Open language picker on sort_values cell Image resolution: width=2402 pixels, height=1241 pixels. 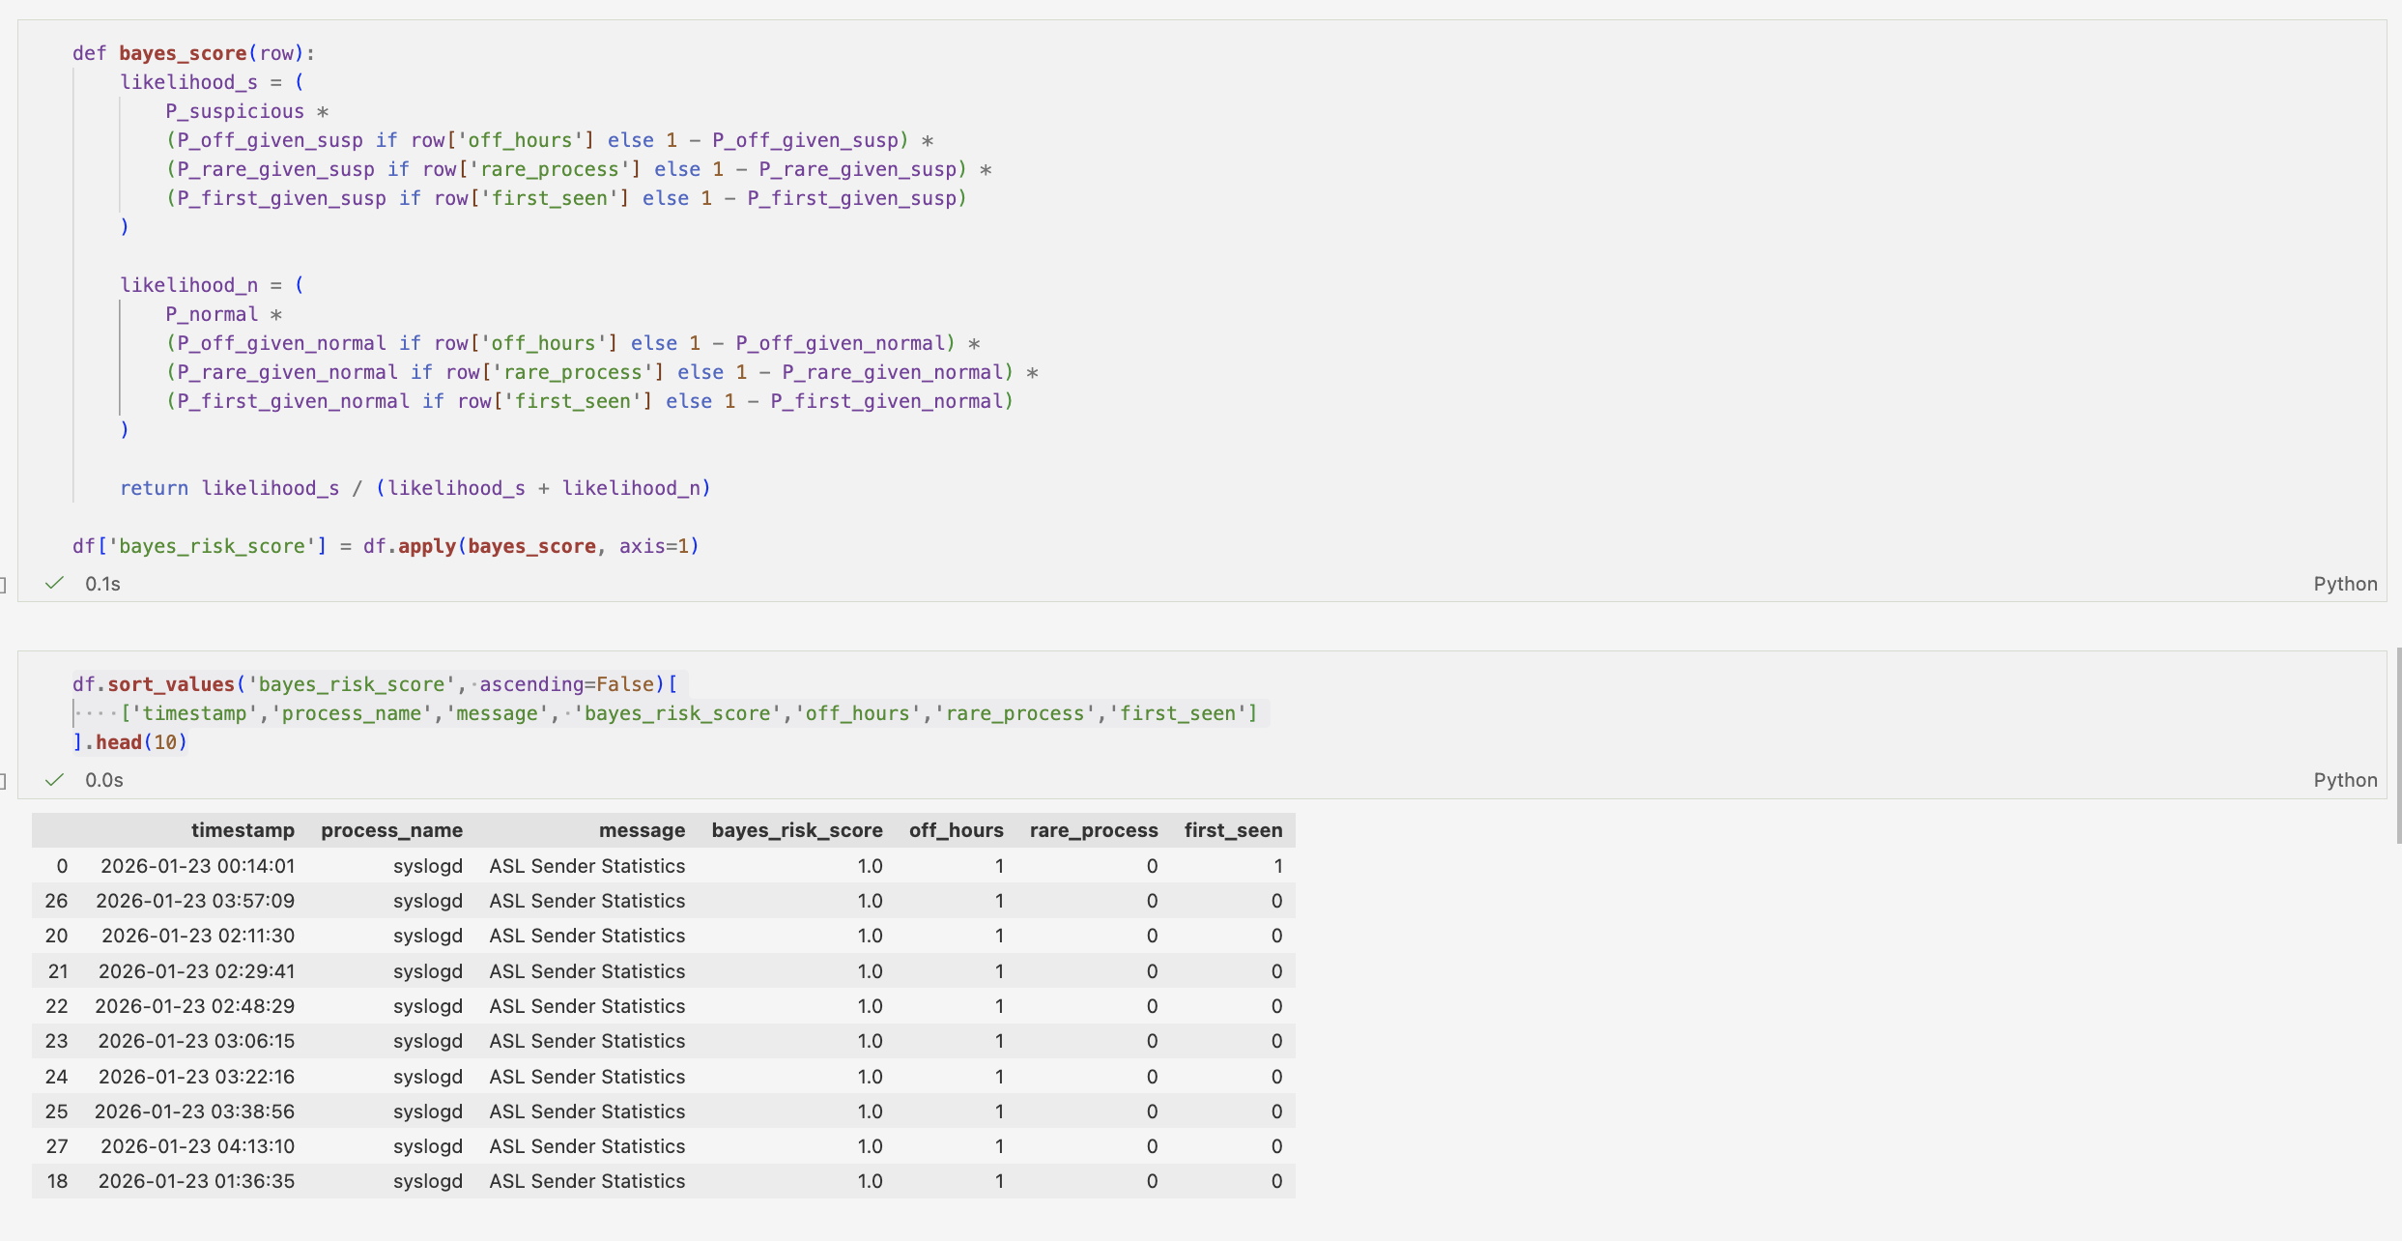pyautogui.click(x=2344, y=780)
